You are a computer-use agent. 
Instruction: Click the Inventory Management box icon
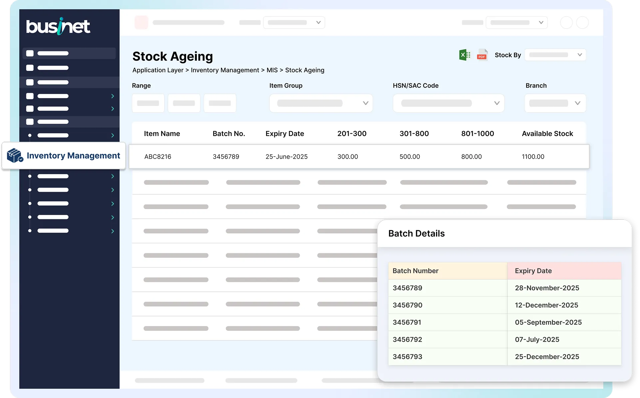15,156
